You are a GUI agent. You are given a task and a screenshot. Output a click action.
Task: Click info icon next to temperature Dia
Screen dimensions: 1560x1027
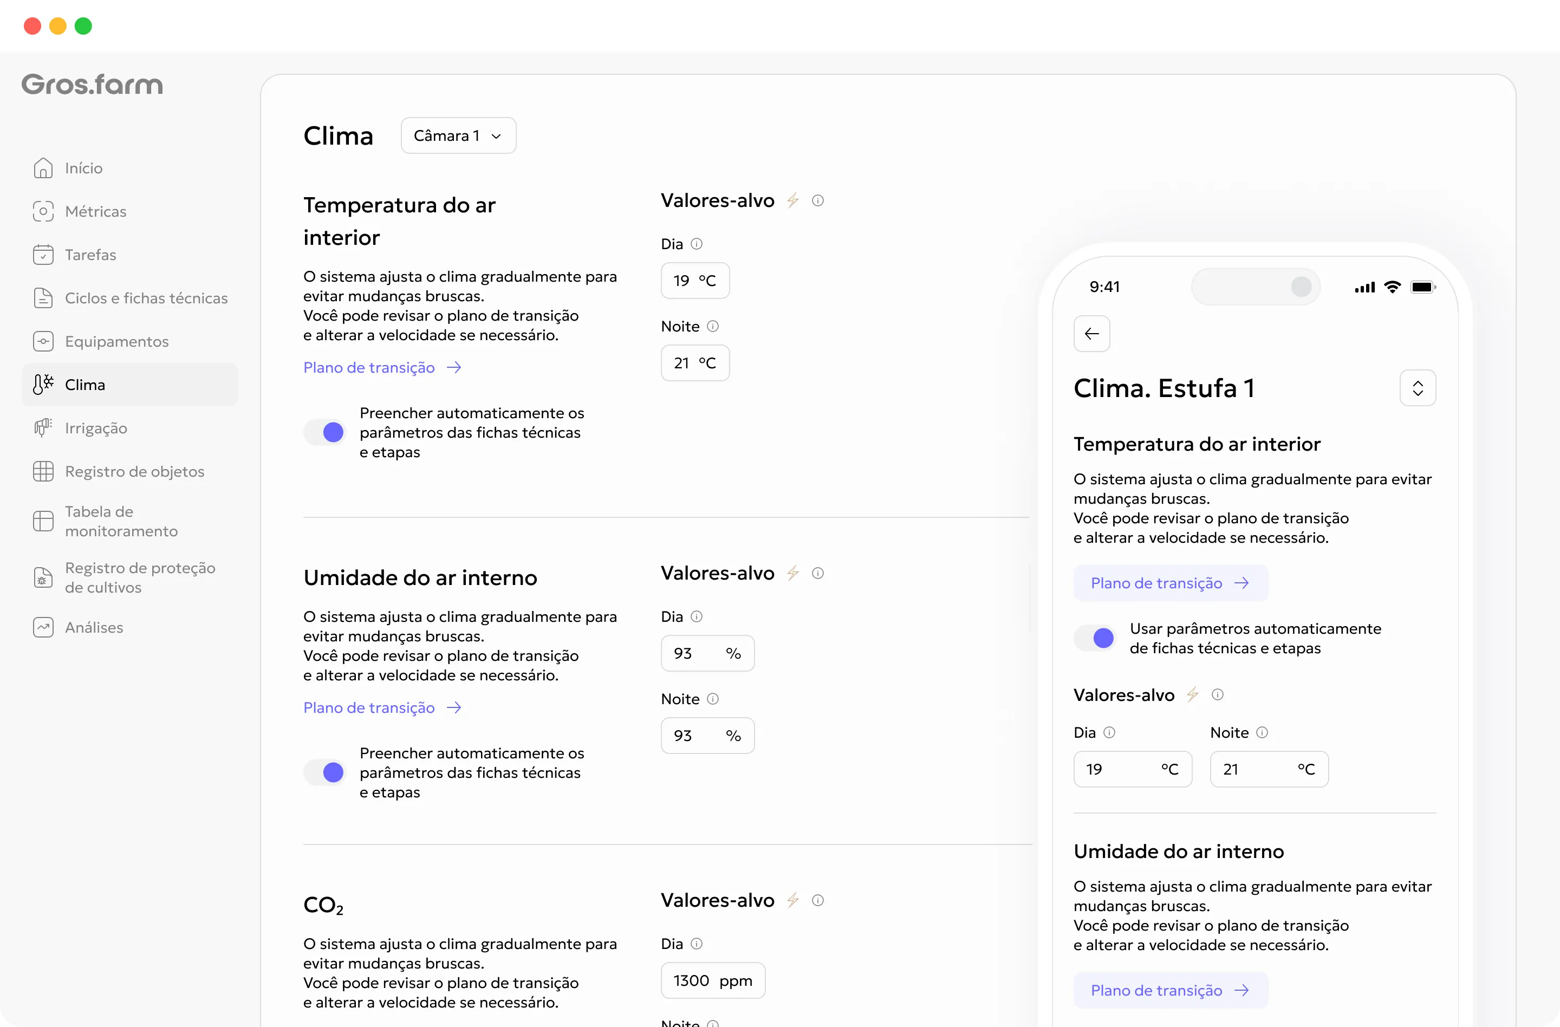click(x=697, y=244)
